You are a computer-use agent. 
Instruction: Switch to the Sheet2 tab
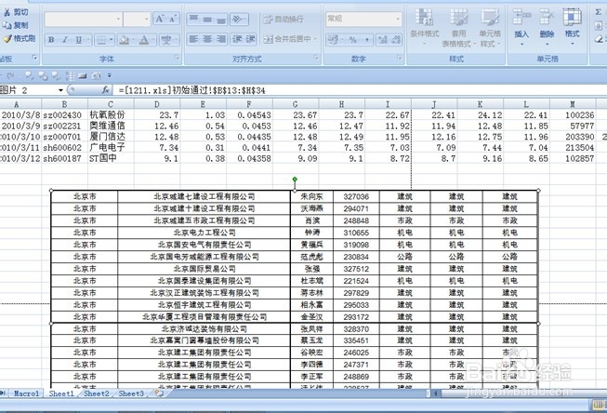[x=96, y=393]
